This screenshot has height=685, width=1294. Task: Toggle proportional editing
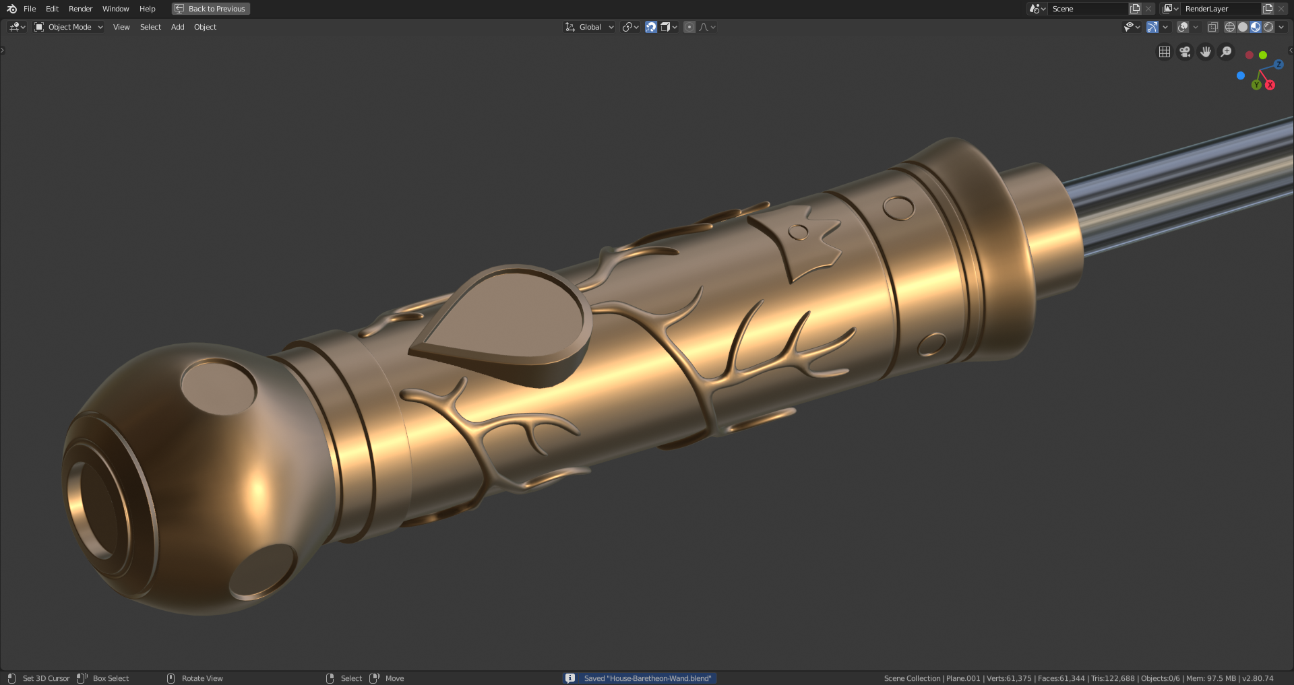[x=689, y=27]
